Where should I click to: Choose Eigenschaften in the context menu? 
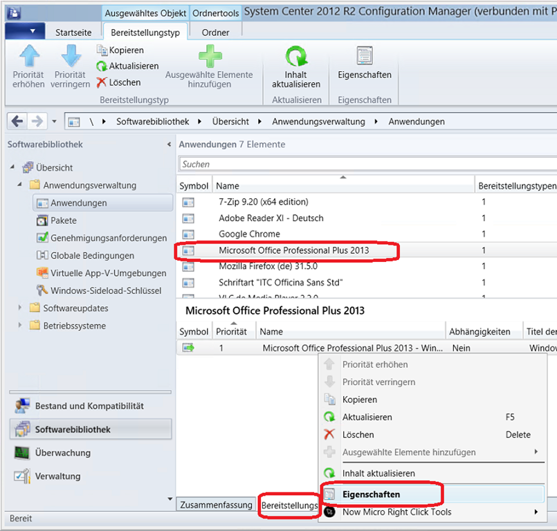pyautogui.click(x=432, y=494)
